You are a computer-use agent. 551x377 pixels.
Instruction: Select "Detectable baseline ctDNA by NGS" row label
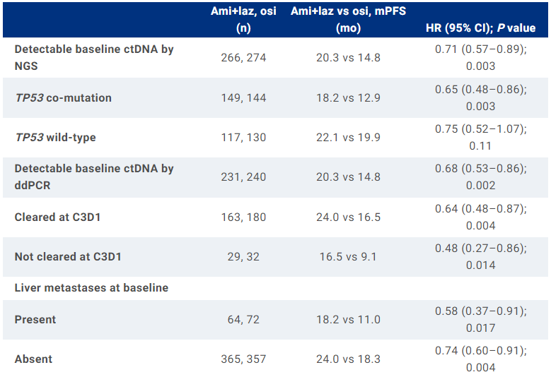(94, 58)
